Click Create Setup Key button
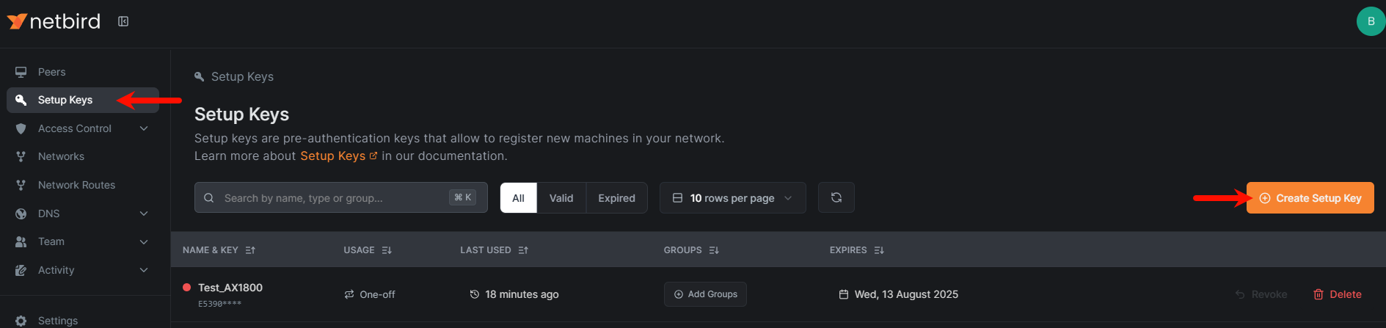1386x328 pixels. pyautogui.click(x=1310, y=198)
